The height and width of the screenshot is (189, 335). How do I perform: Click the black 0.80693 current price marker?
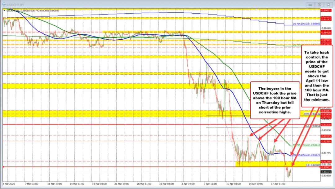[326, 171]
